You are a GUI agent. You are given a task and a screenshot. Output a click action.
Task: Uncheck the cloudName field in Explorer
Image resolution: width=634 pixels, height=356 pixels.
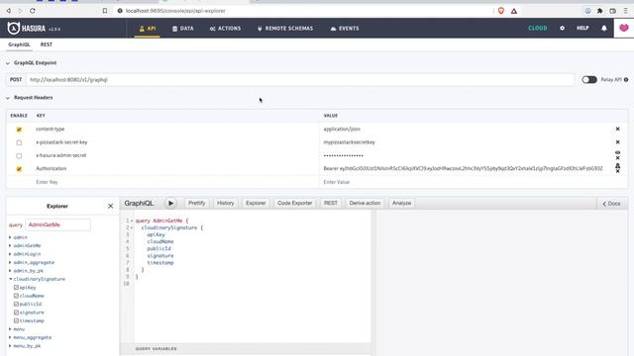16,296
